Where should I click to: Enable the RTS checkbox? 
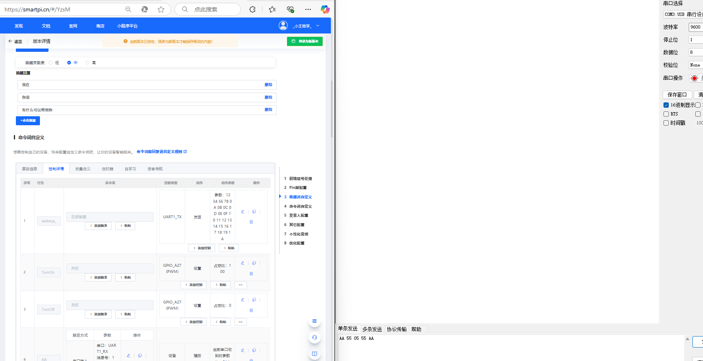click(x=666, y=114)
